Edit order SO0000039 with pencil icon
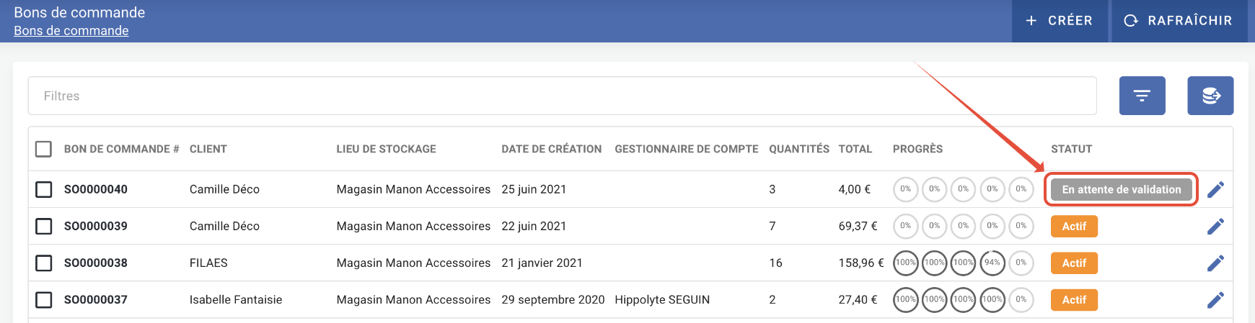This screenshot has height=323, width=1255. [x=1215, y=226]
